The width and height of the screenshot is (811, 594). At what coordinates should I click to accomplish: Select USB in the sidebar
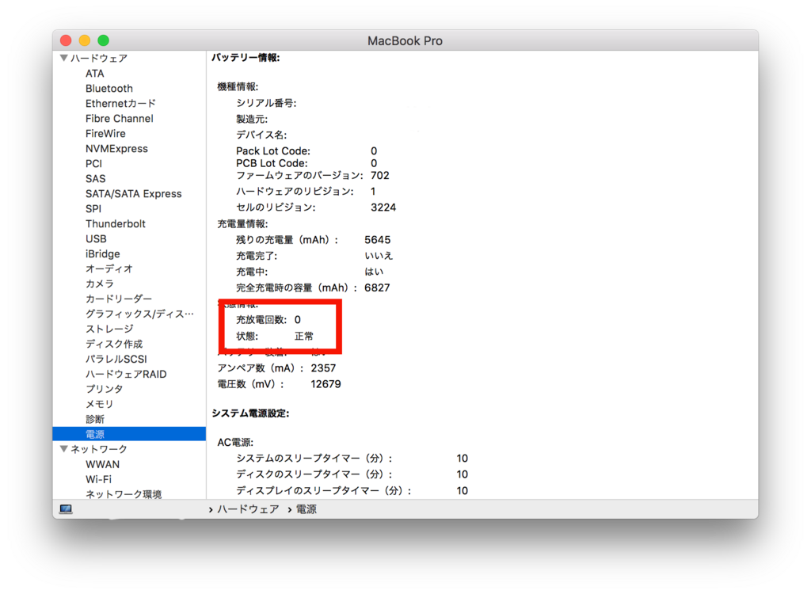click(96, 238)
